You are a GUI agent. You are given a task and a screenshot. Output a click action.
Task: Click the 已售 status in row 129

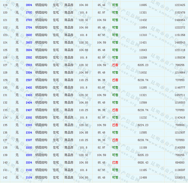pos(115,80)
